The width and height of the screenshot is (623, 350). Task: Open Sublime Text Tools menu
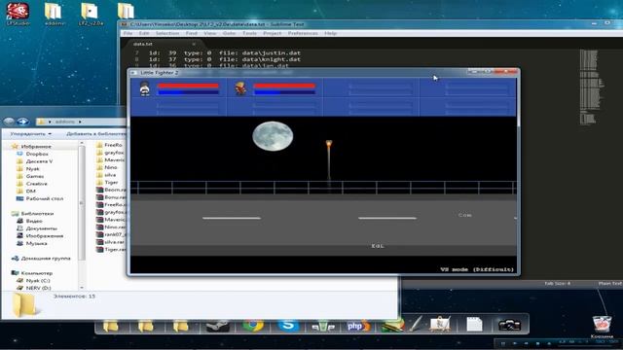click(x=249, y=33)
